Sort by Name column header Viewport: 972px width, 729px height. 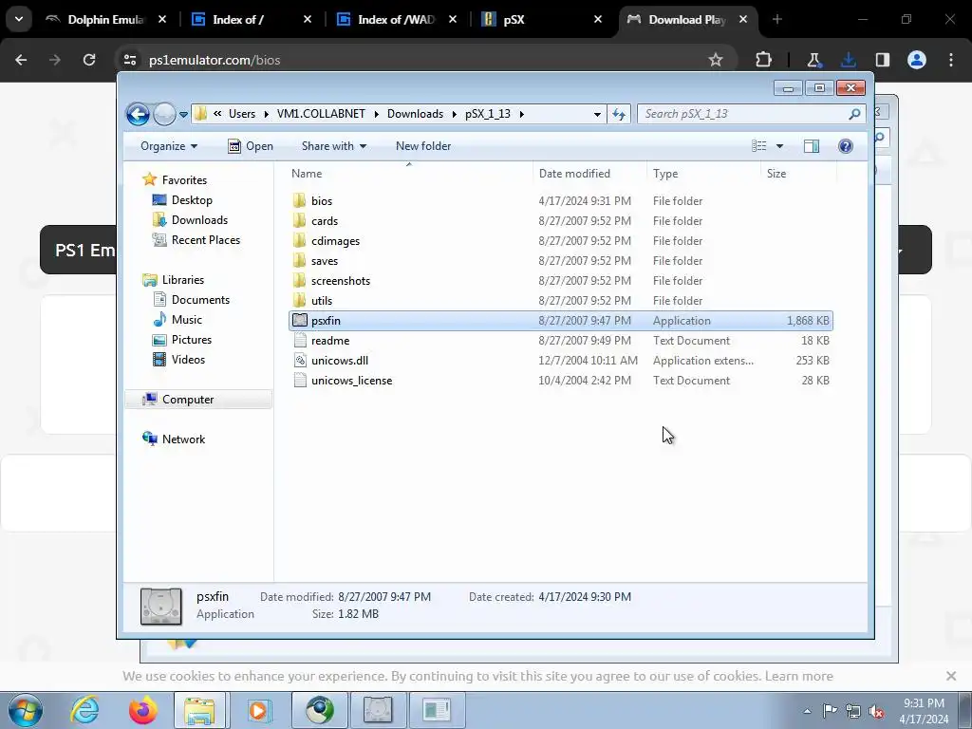[x=408, y=174]
